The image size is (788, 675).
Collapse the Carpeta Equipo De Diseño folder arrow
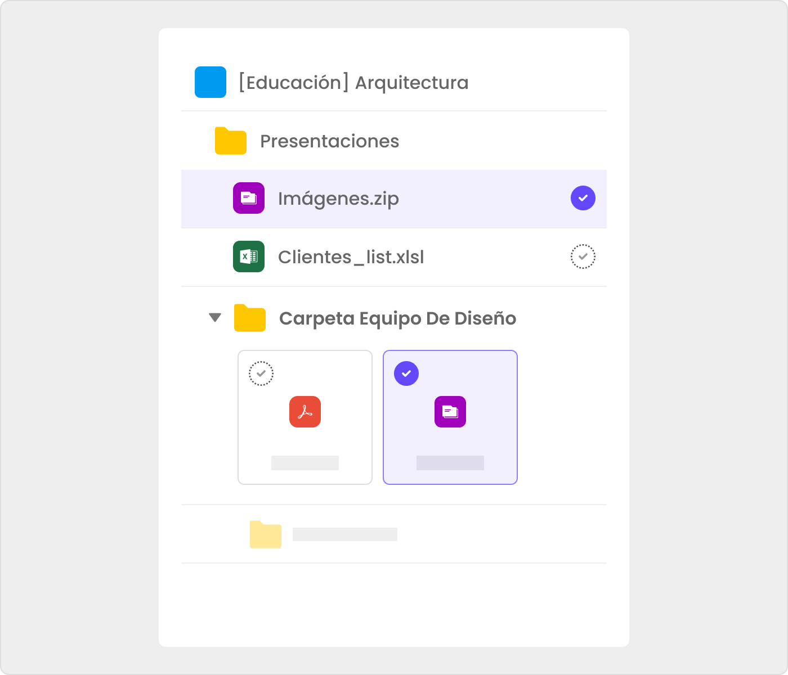pos(215,318)
